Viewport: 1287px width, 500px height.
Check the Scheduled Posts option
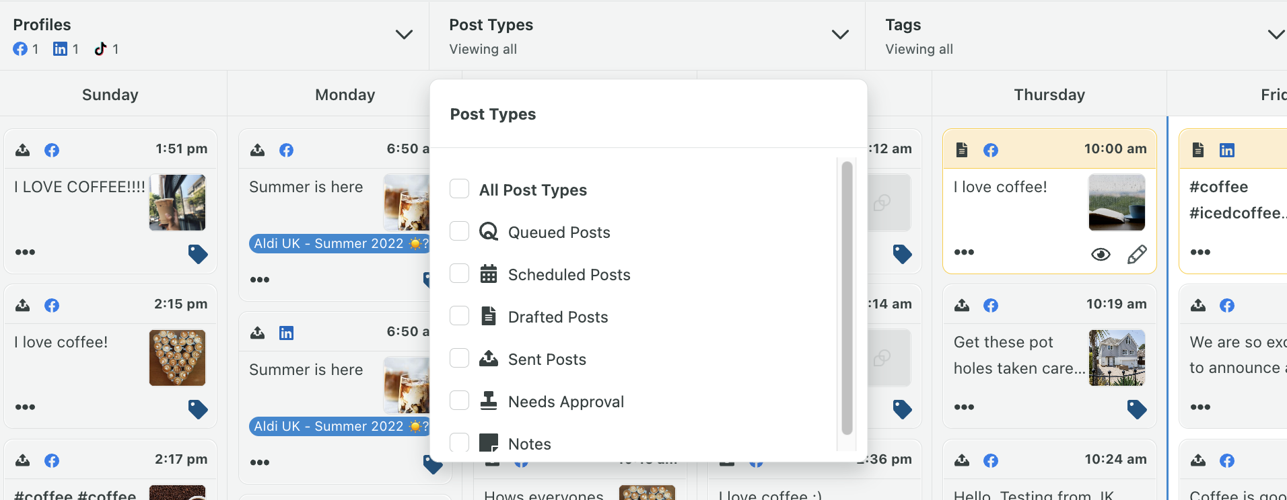tap(459, 274)
